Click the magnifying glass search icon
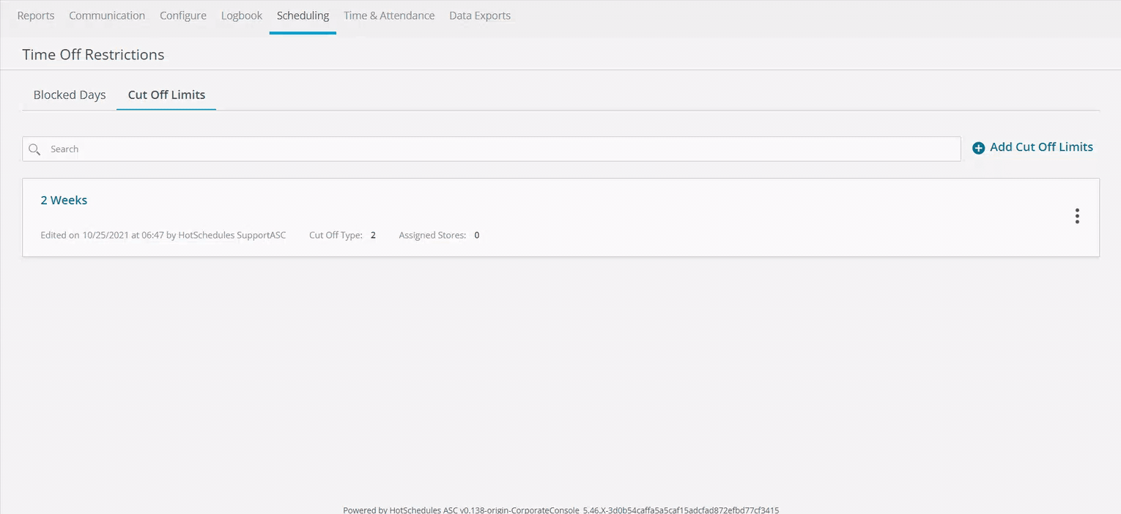 click(x=34, y=149)
